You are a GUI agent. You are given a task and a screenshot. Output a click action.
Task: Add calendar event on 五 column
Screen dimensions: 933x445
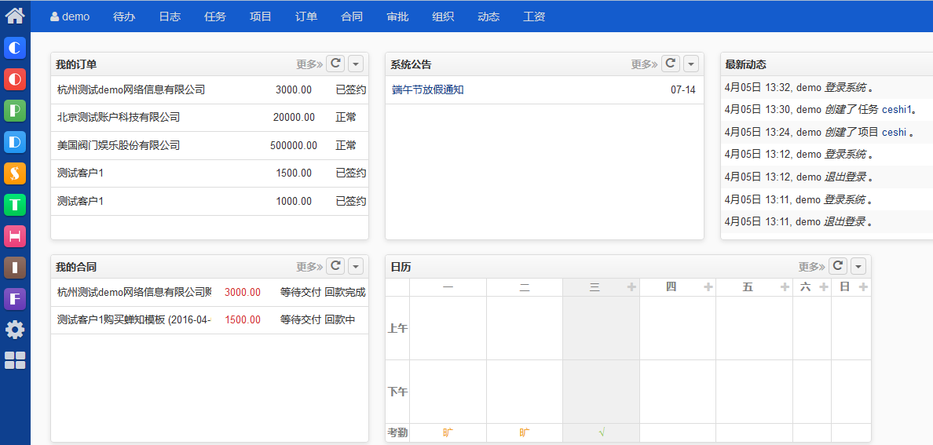[785, 287]
